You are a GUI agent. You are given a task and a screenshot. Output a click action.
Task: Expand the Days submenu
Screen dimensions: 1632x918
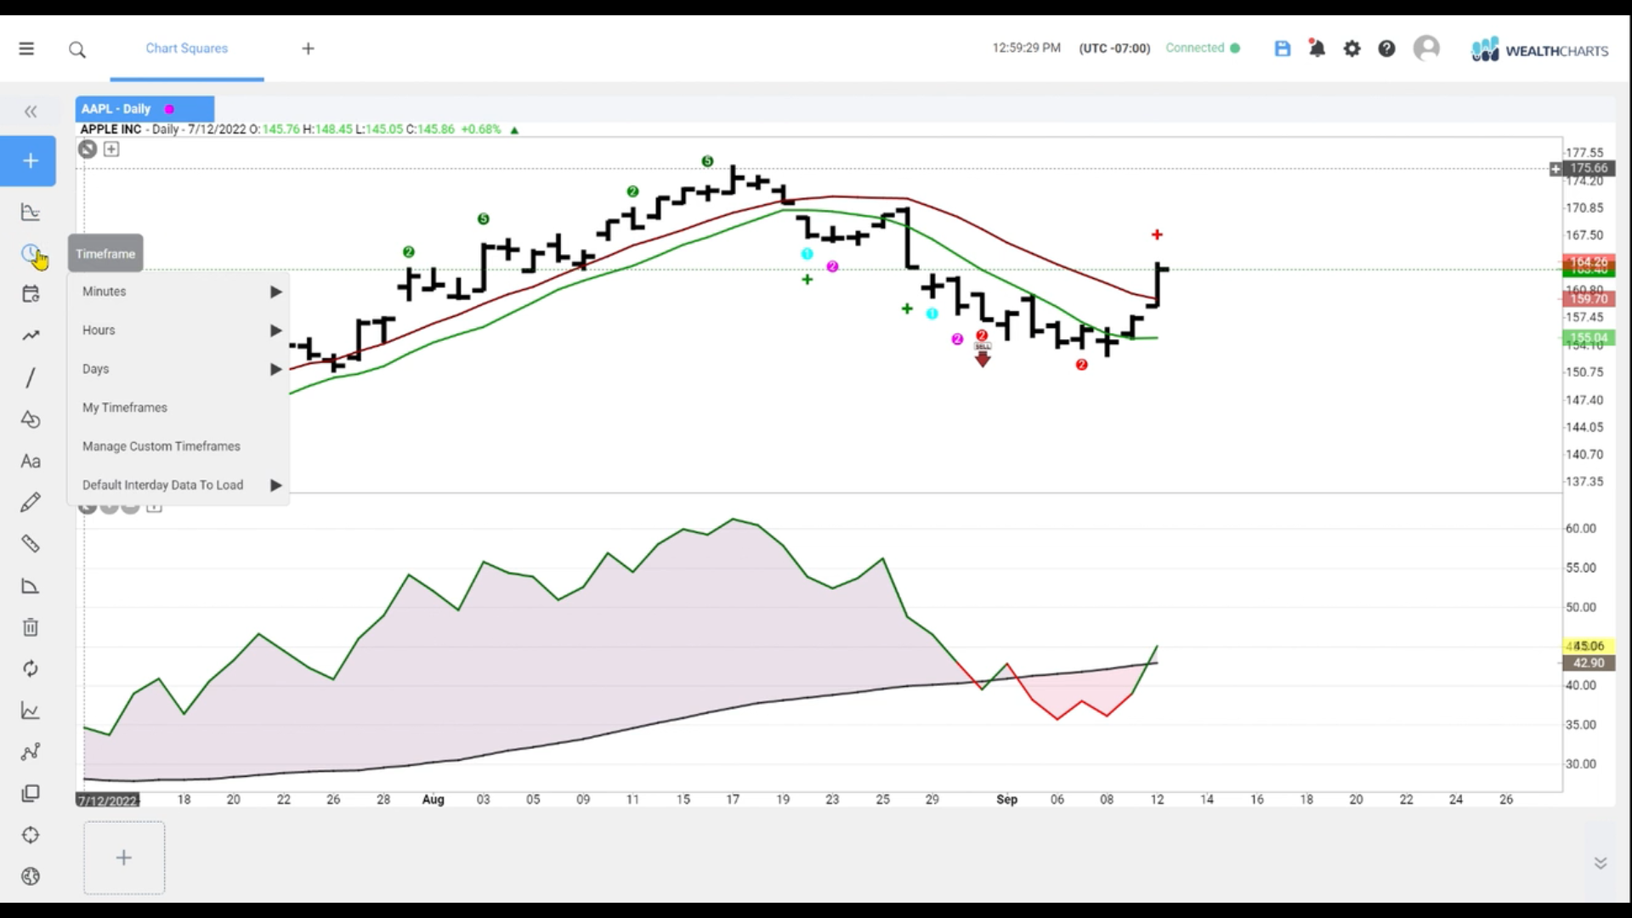tap(178, 369)
